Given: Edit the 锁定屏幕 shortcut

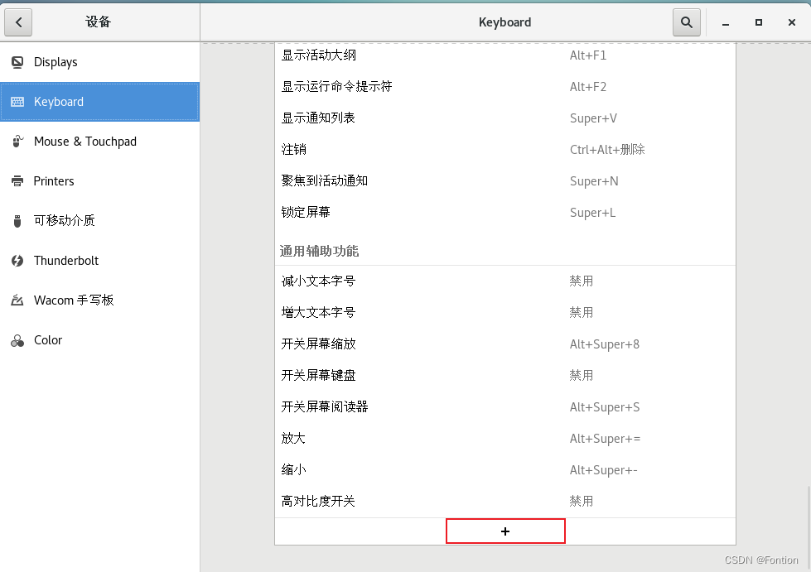Looking at the screenshot, I should click(504, 213).
